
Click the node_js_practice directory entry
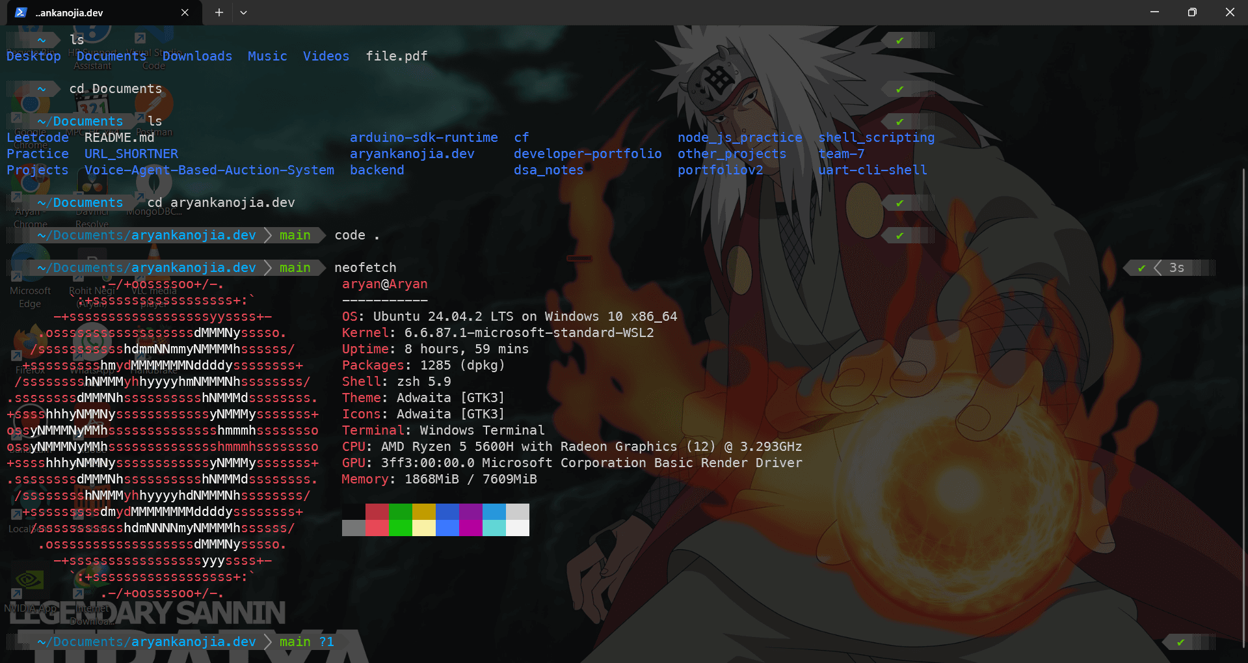coord(740,137)
